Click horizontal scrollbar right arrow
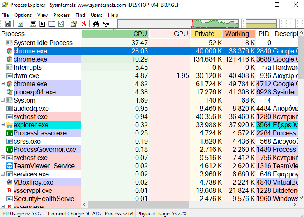 click(295, 204)
